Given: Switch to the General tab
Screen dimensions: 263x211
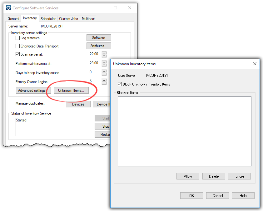Looking at the screenshot, I should pyautogui.click(x=13, y=19).
